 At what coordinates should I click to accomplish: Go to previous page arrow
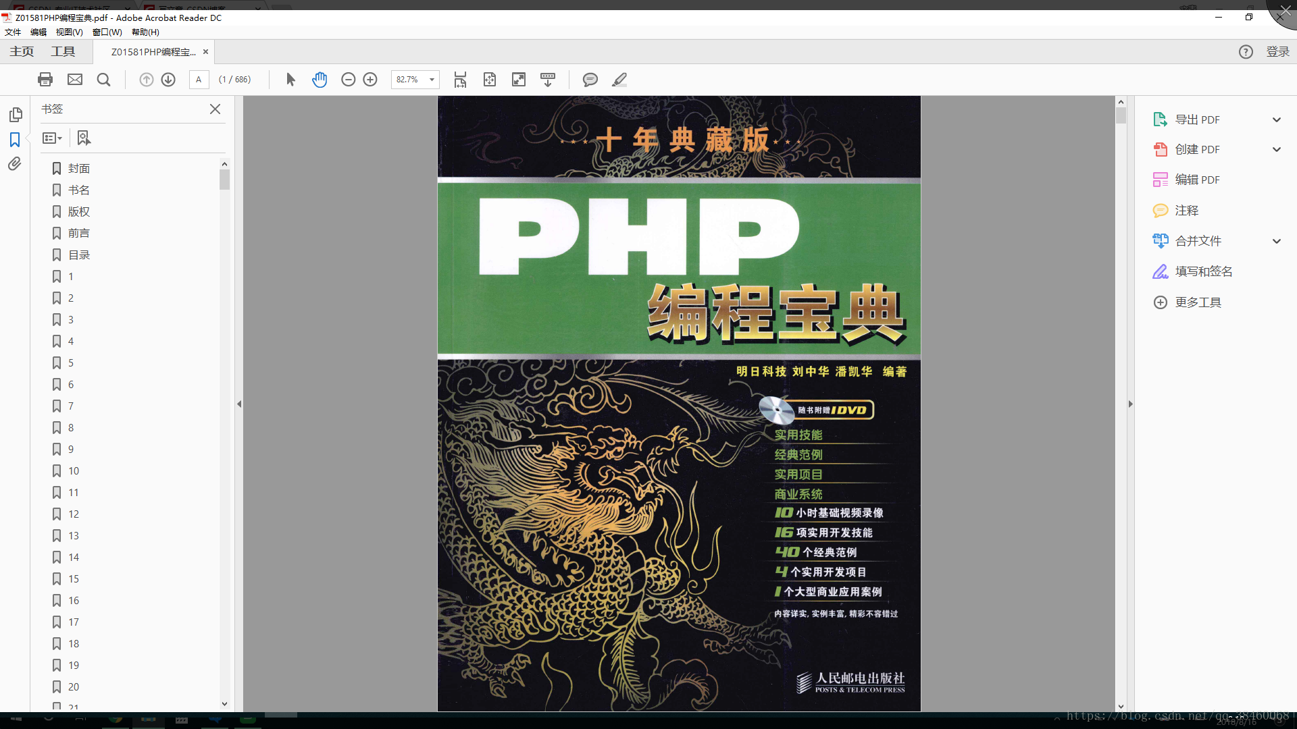[x=146, y=80]
